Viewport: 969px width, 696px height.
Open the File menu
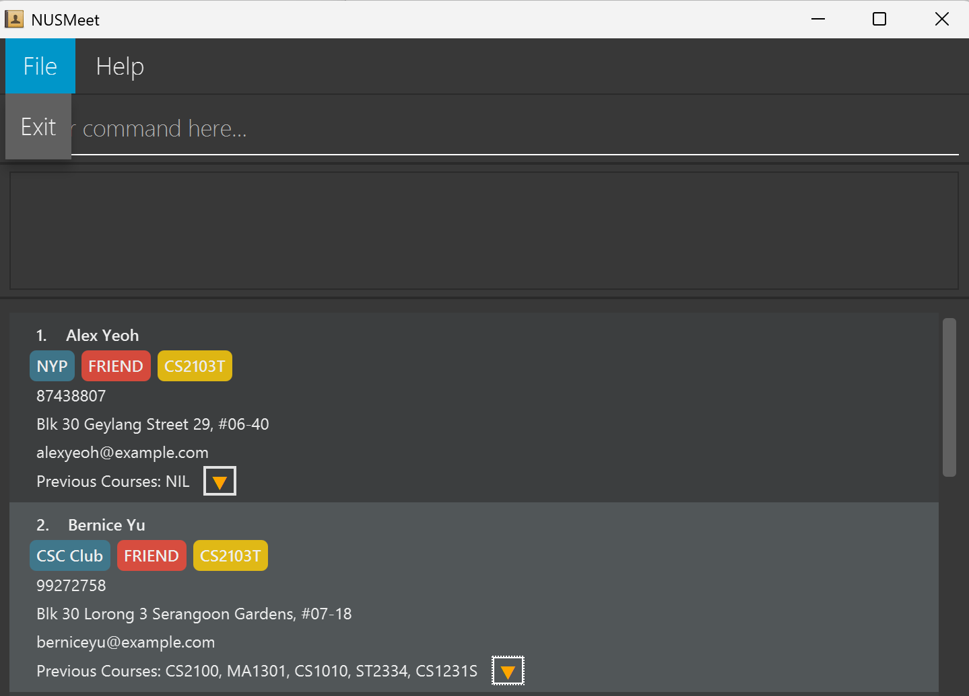pos(40,67)
